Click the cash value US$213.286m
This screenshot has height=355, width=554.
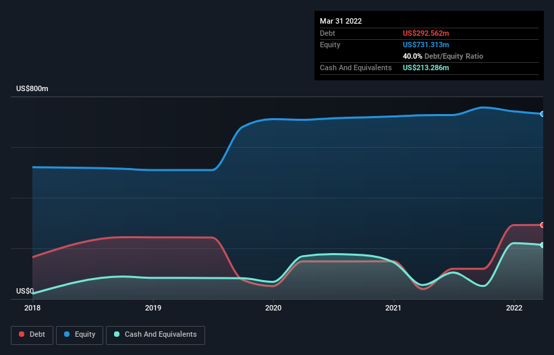(x=426, y=67)
